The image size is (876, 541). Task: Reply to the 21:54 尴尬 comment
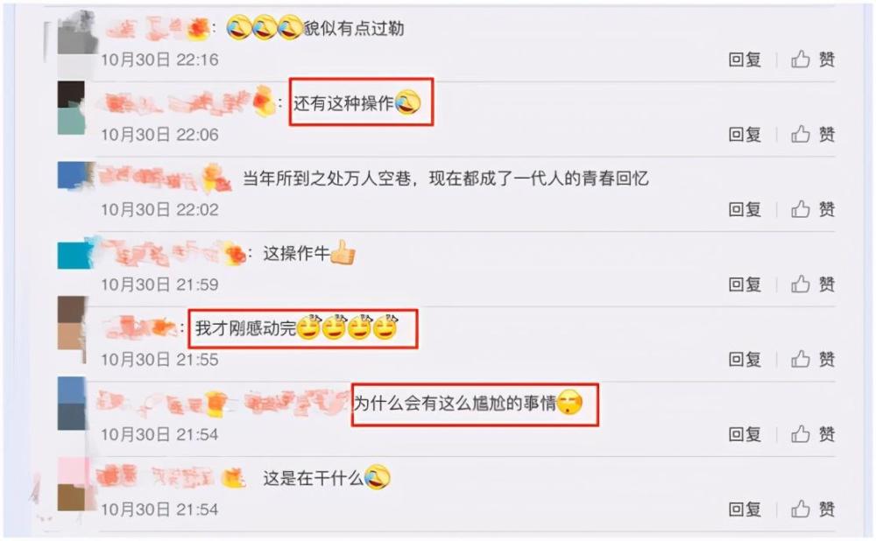coord(745,434)
